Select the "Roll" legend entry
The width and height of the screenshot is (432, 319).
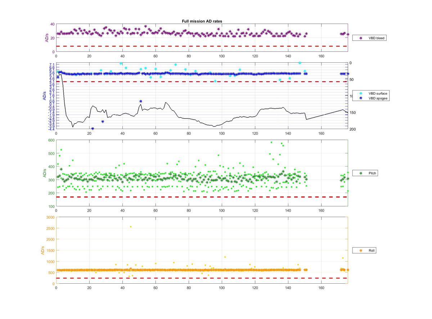click(364, 250)
